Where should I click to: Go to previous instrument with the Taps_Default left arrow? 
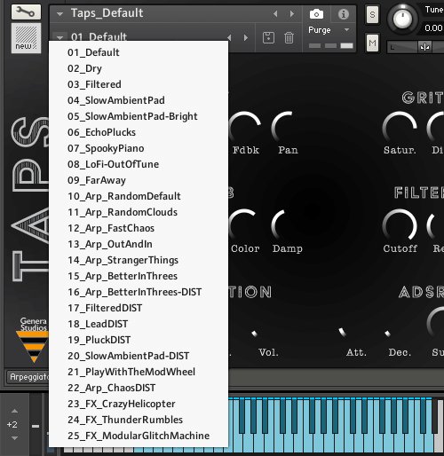point(275,13)
